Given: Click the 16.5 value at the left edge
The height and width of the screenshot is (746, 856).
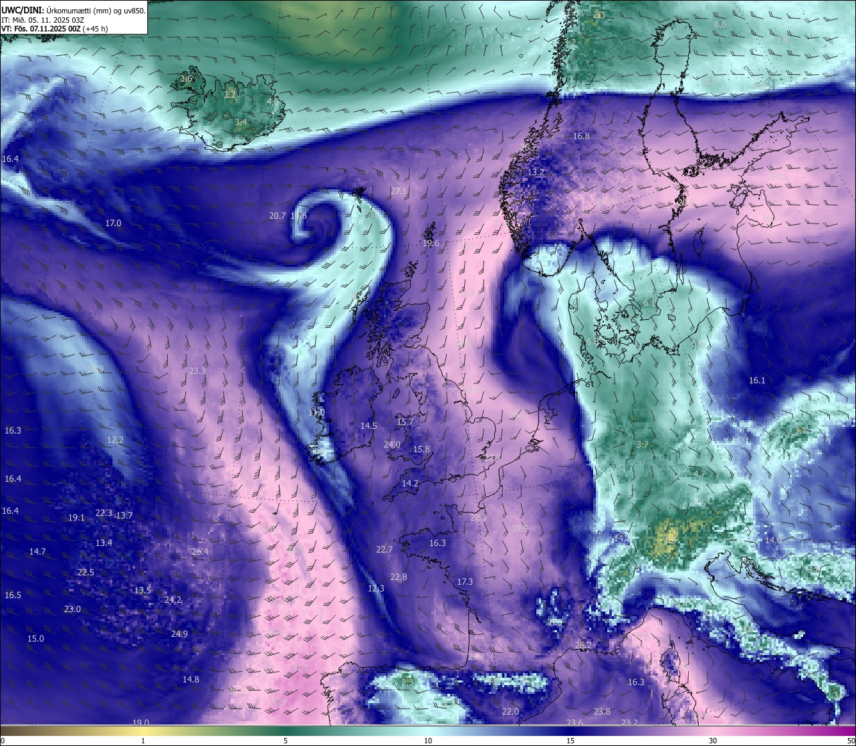Looking at the screenshot, I should point(13,595).
